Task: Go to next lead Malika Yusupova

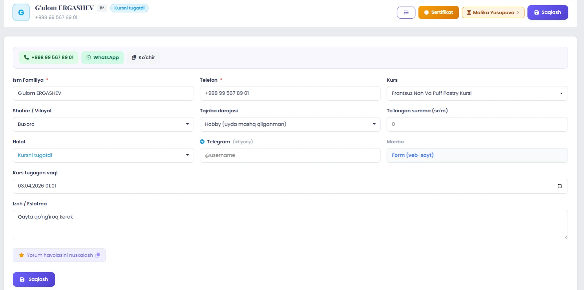Action: coord(493,12)
